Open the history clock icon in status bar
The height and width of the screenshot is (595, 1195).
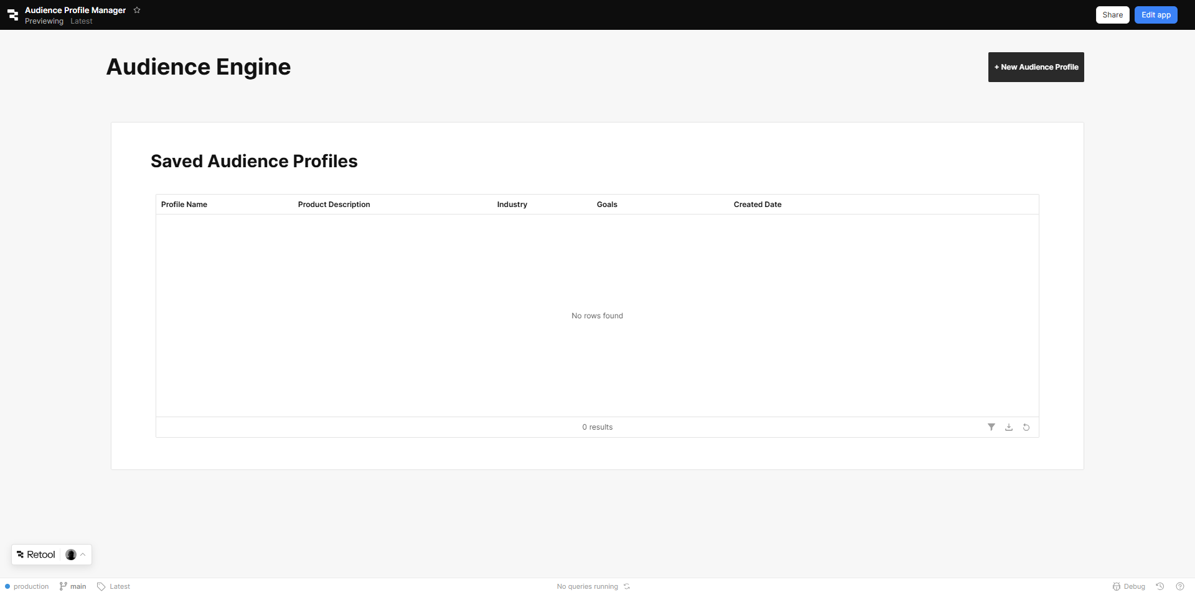[x=1160, y=586]
